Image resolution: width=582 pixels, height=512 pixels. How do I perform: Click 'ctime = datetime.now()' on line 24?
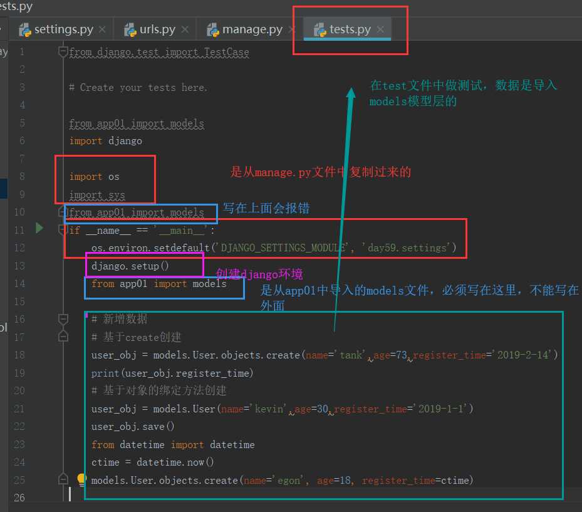click(x=152, y=462)
